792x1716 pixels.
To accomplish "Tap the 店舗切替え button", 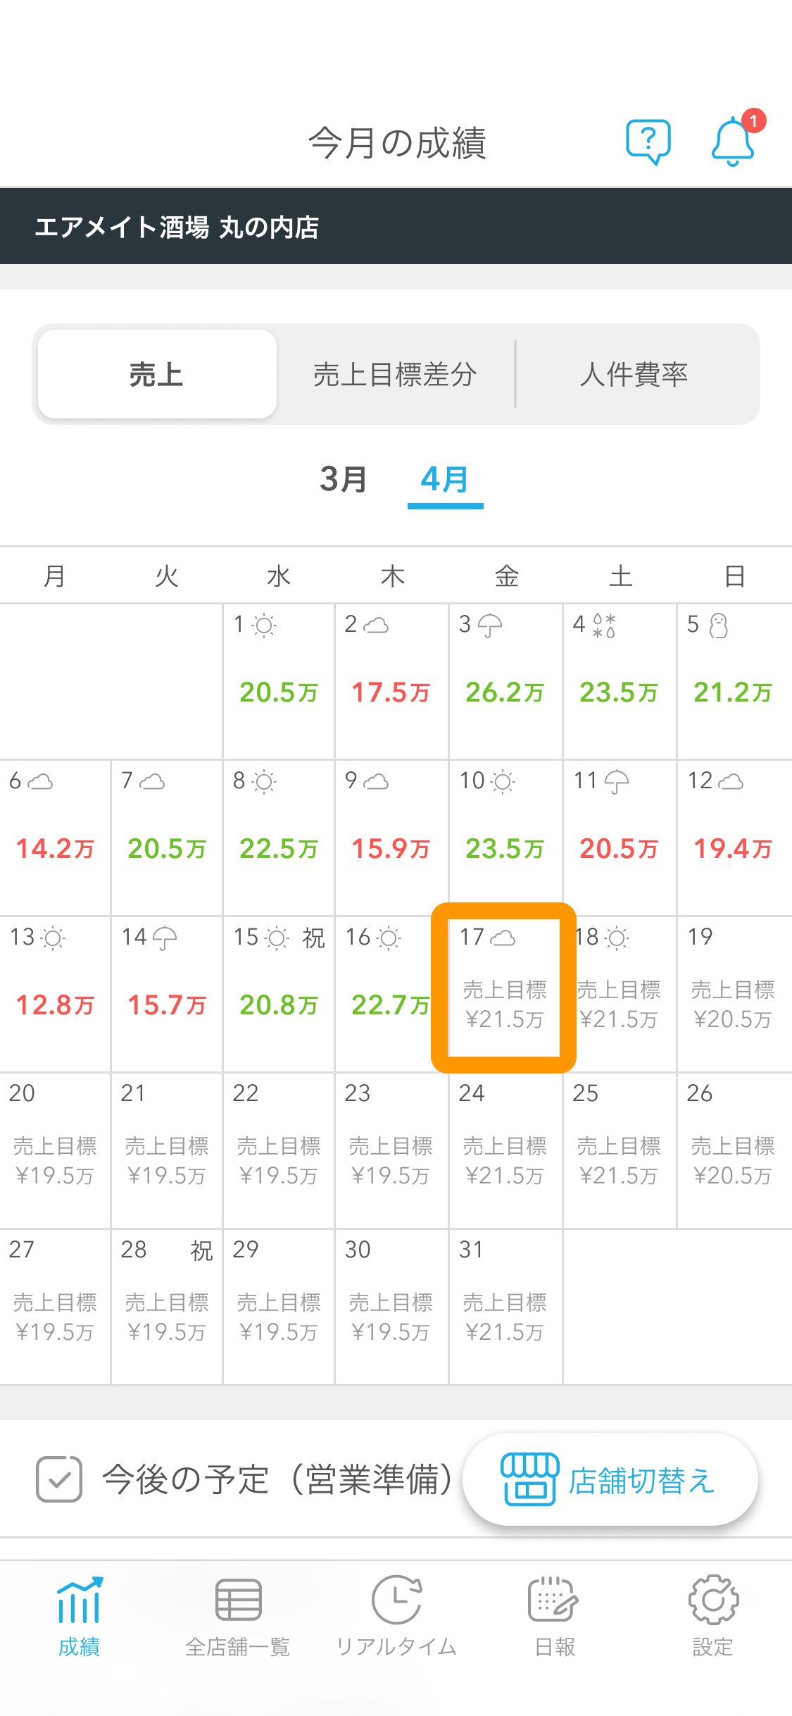I will (610, 1479).
